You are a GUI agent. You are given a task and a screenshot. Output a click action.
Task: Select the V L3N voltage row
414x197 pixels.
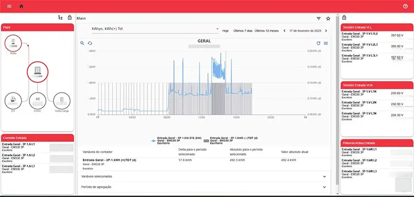377,117
